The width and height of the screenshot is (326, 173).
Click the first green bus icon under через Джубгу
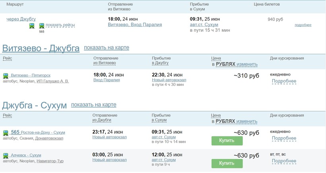tap(32, 26)
